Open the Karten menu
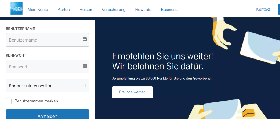 click(64, 10)
